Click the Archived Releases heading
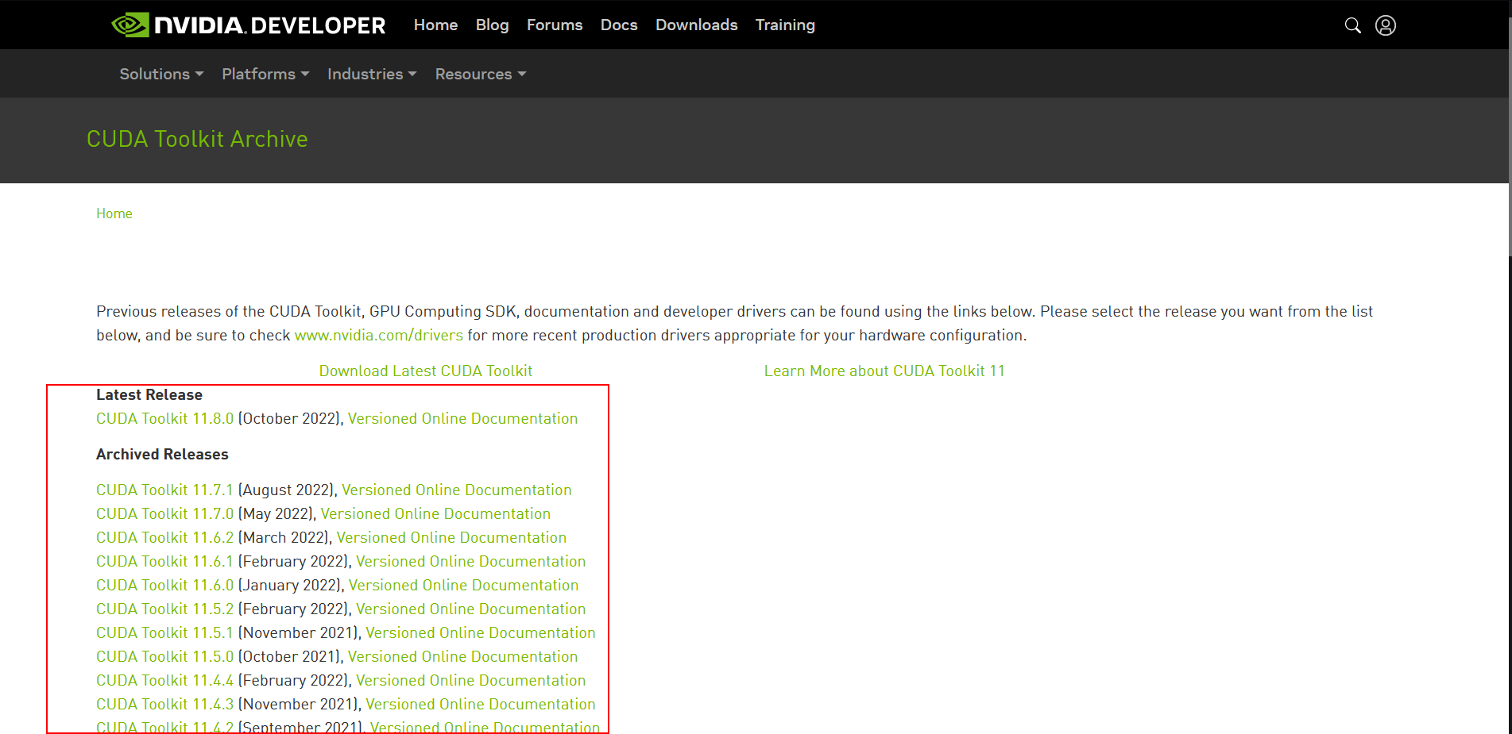 162,454
